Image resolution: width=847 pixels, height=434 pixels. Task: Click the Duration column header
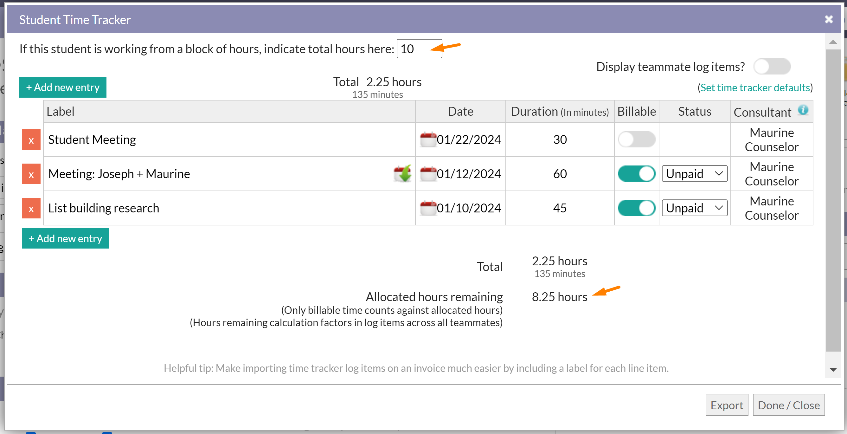click(x=560, y=112)
